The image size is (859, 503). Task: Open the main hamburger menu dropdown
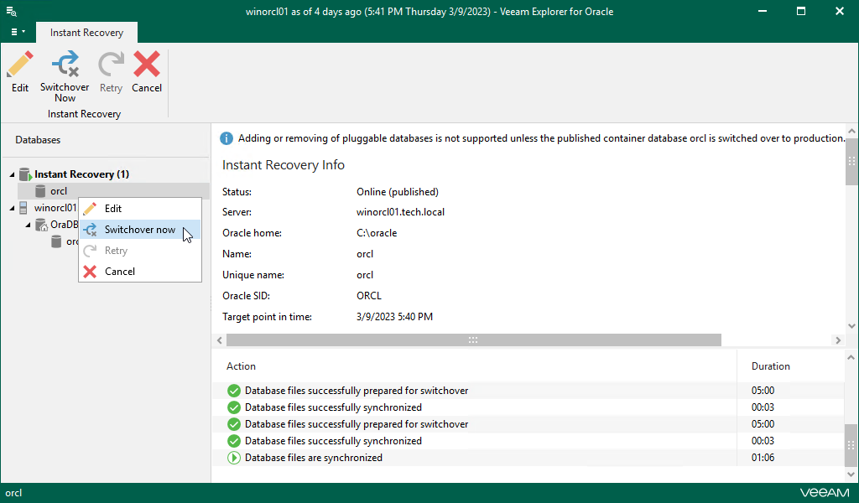point(17,32)
